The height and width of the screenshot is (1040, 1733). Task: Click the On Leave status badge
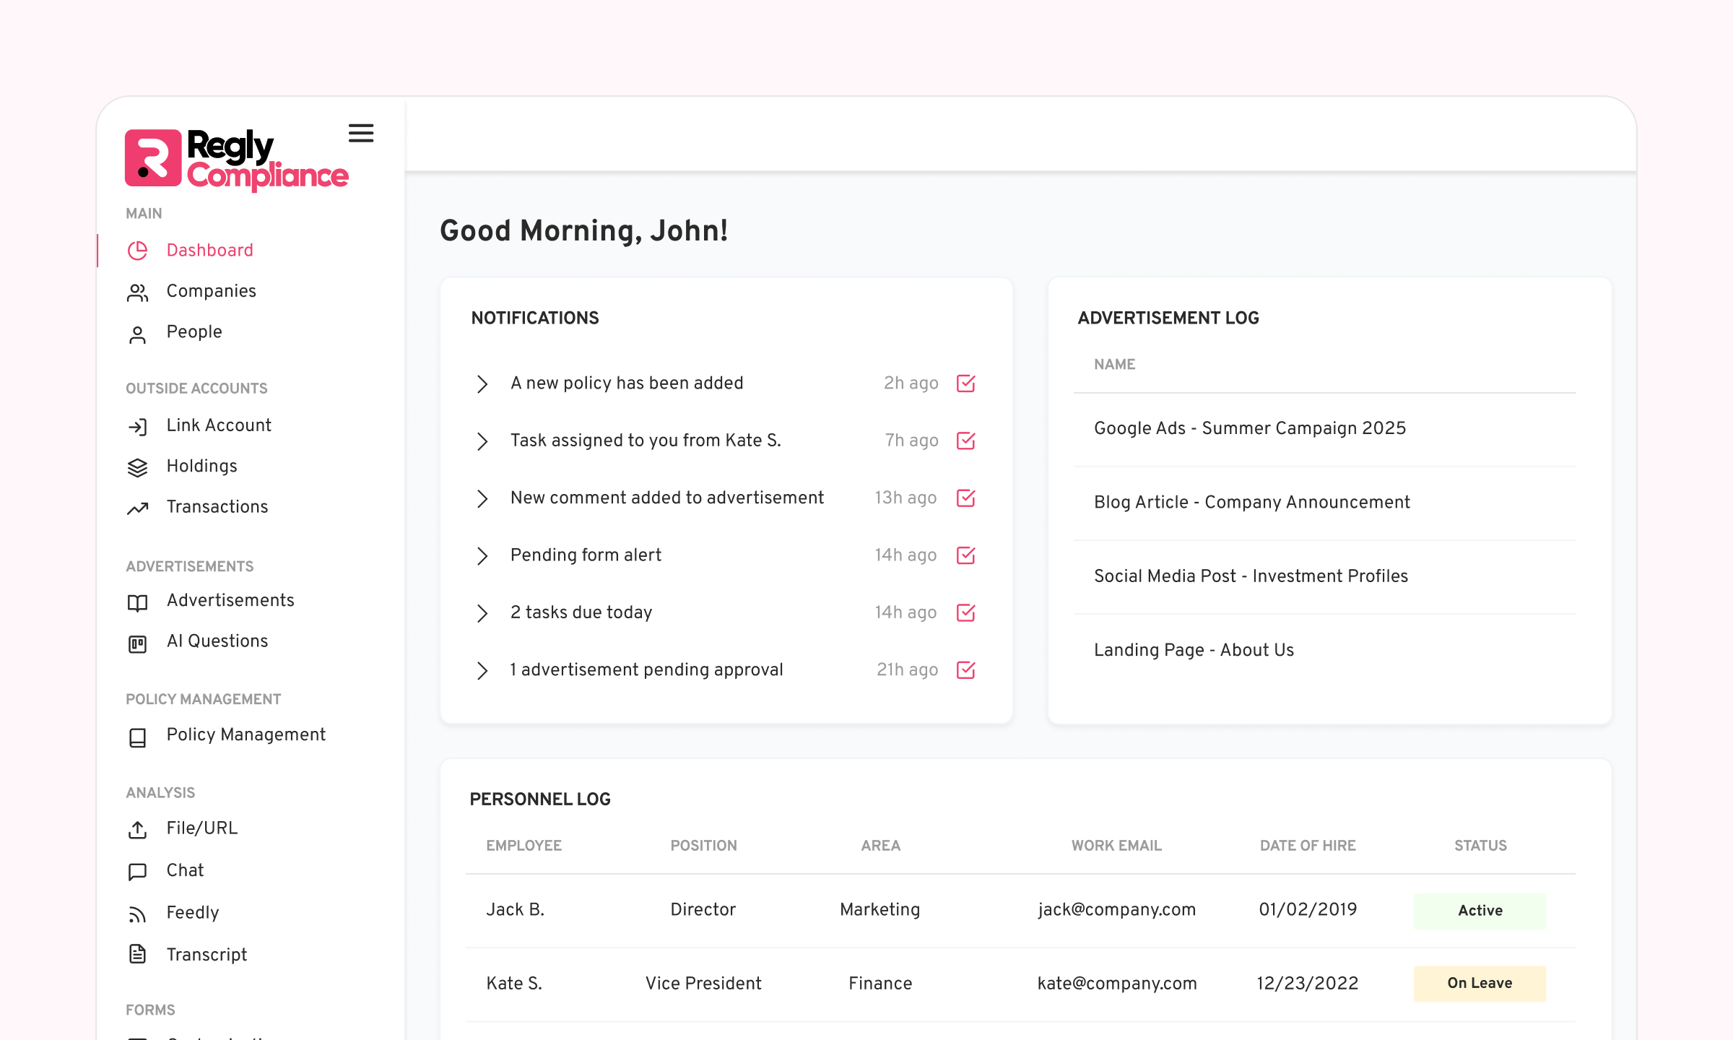(1479, 984)
